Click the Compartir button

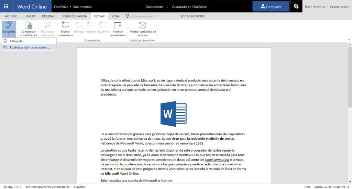point(271,7)
